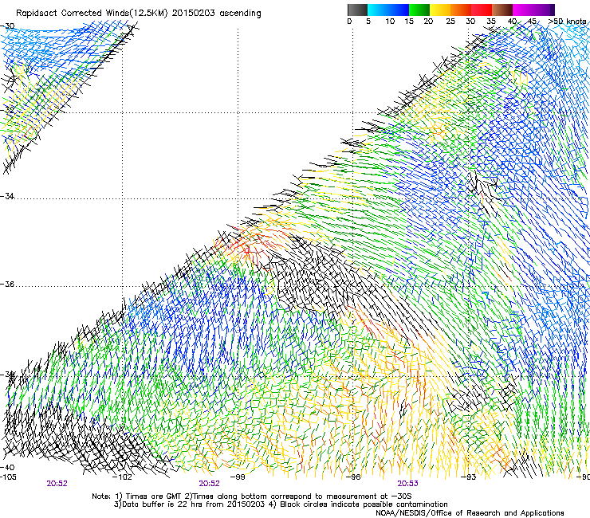The width and height of the screenshot is (590, 518).
Task: Click the '-30' latitude axis label
Action: tap(7, 26)
